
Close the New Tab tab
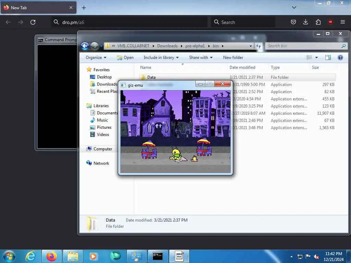coord(71,8)
